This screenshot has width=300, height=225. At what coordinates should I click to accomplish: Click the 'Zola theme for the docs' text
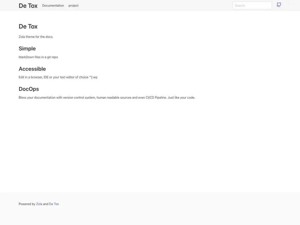(36, 37)
